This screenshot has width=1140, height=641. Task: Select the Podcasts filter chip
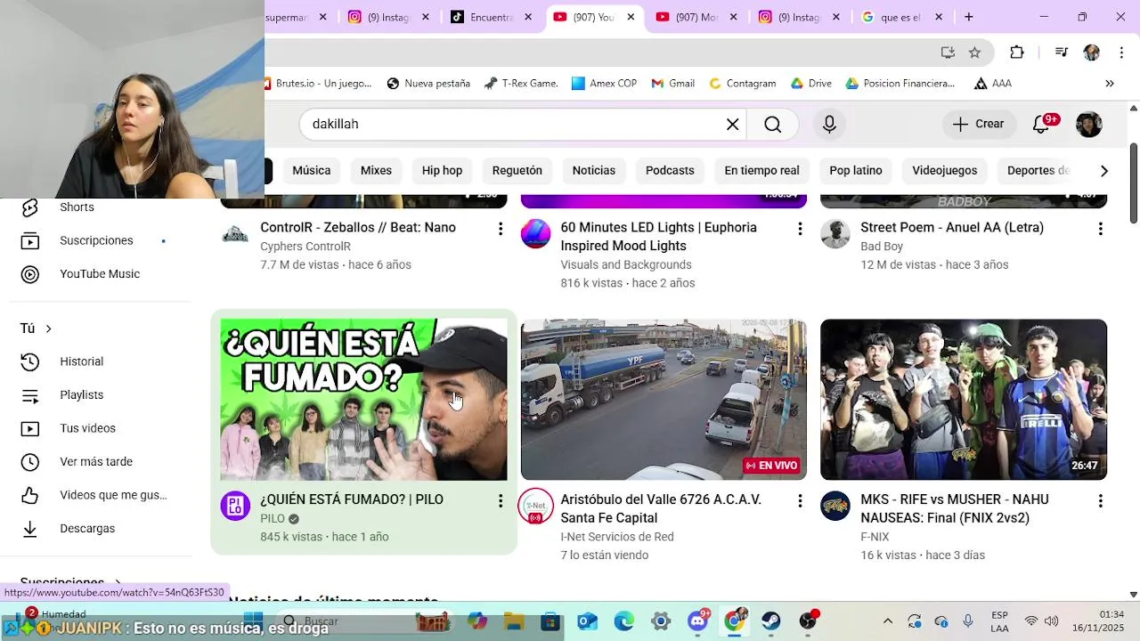670,170
